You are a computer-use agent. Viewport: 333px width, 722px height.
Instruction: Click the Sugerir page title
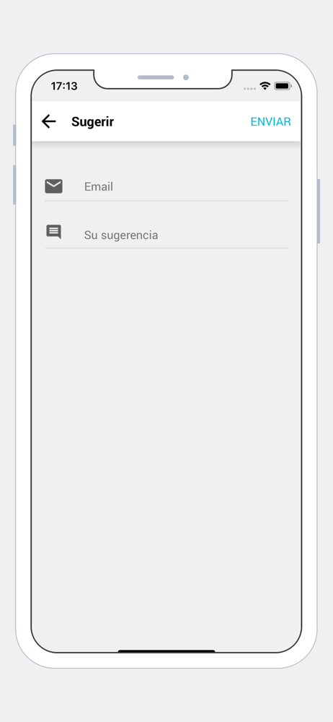pos(92,122)
